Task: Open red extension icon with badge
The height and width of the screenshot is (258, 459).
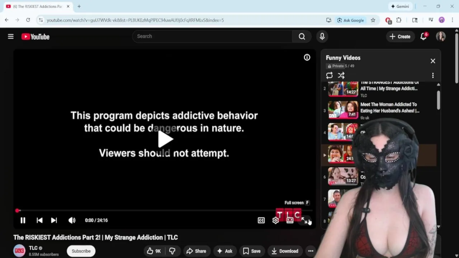Action: (x=388, y=20)
